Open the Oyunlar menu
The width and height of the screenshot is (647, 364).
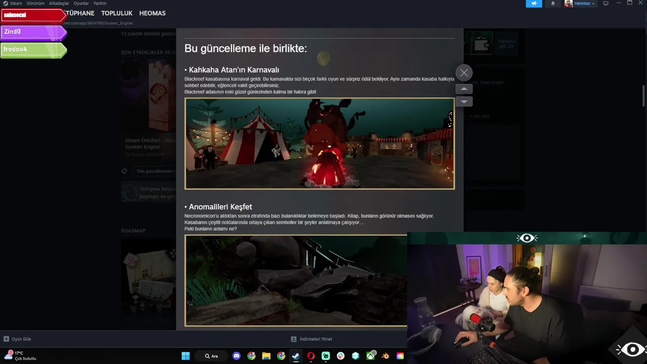[81, 3]
